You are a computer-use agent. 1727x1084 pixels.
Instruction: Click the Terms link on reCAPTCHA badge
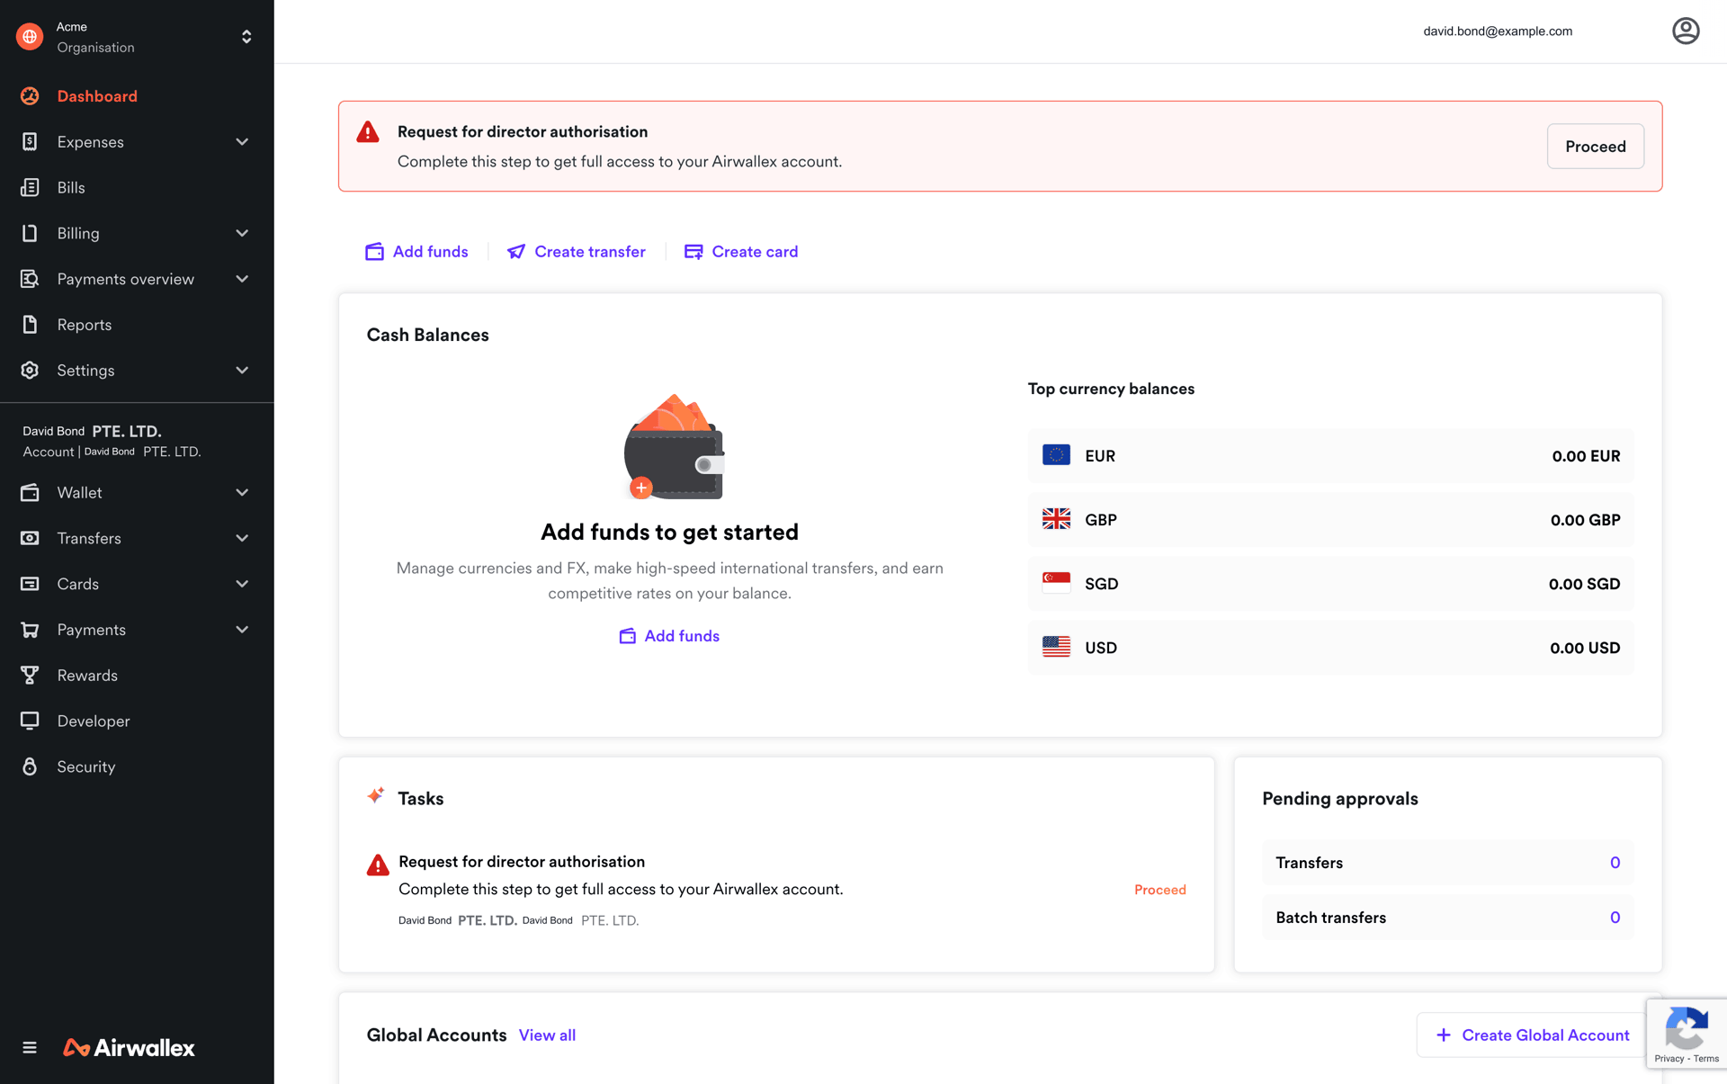(x=1705, y=1059)
